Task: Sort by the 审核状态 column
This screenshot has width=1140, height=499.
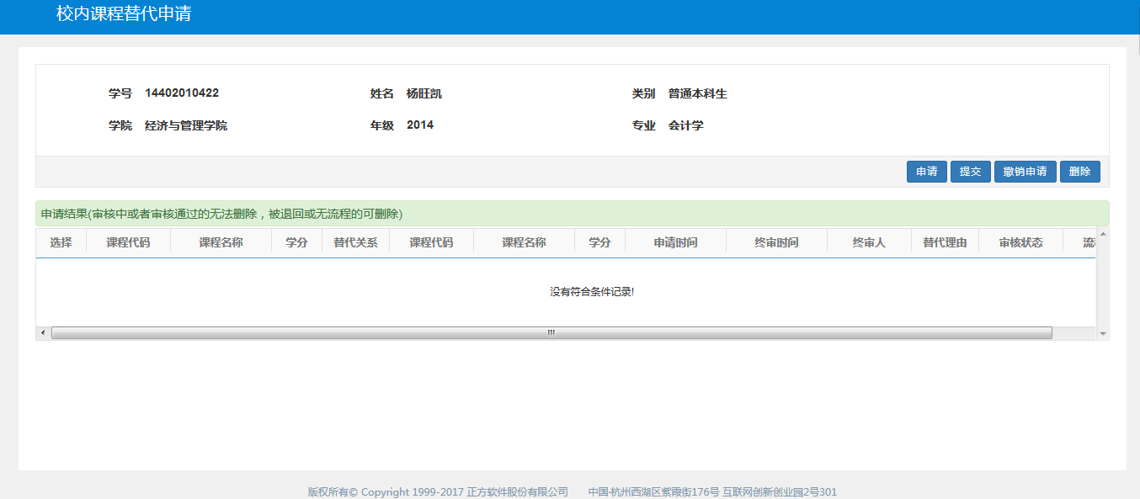Action: pos(1020,242)
